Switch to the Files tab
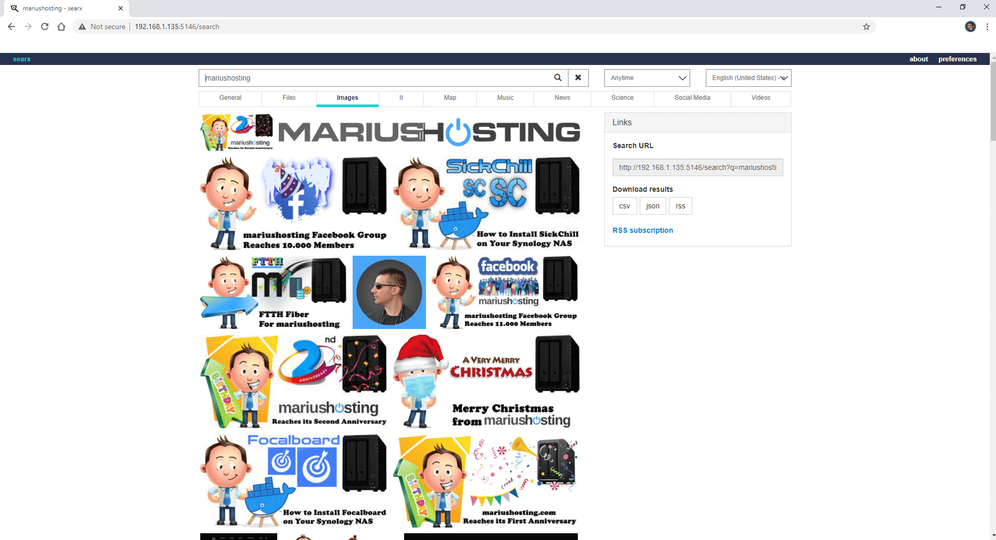This screenshot has height=540, width=996. click(x=289, y=98)
